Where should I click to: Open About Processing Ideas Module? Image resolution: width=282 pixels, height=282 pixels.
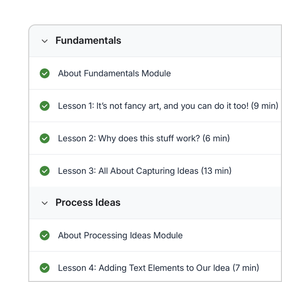pos(120,235)
